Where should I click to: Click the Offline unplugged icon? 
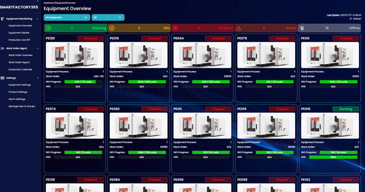pos(302,28)
